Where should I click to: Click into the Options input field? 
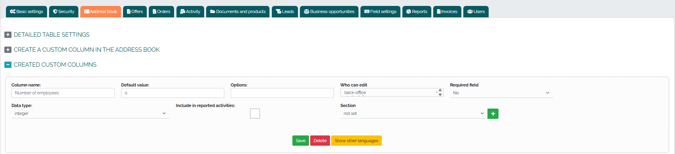[283, 93]
